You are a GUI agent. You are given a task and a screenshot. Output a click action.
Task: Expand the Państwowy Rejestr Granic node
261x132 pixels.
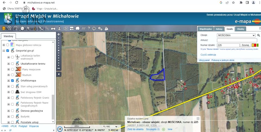tap(8, 98)
